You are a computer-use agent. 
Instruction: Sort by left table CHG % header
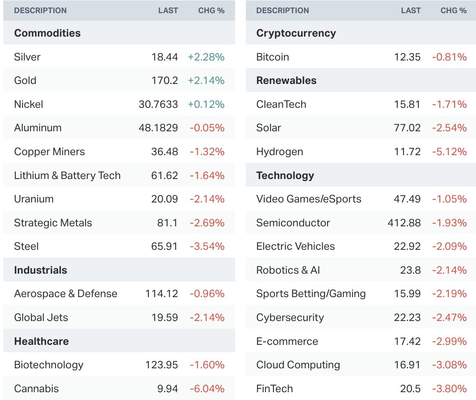(211, 11)
